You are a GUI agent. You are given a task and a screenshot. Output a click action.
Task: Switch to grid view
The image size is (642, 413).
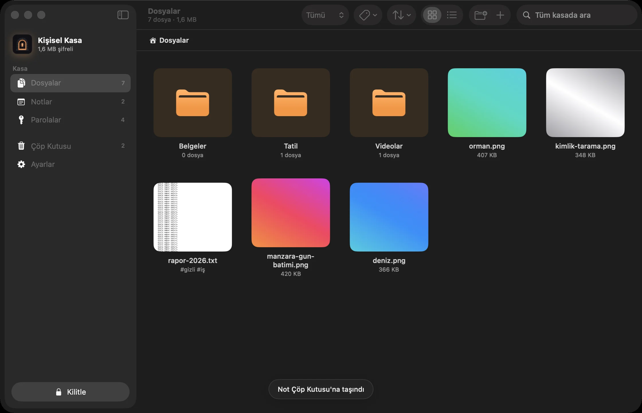point(432,15)
